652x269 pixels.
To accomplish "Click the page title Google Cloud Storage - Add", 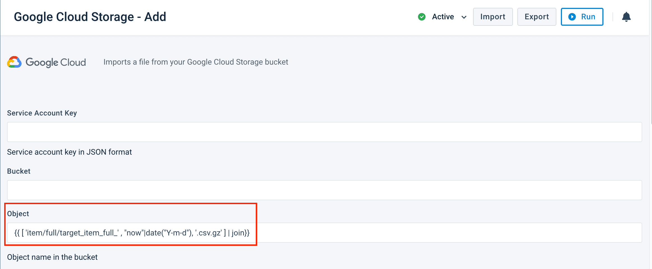I will [90, 17].
